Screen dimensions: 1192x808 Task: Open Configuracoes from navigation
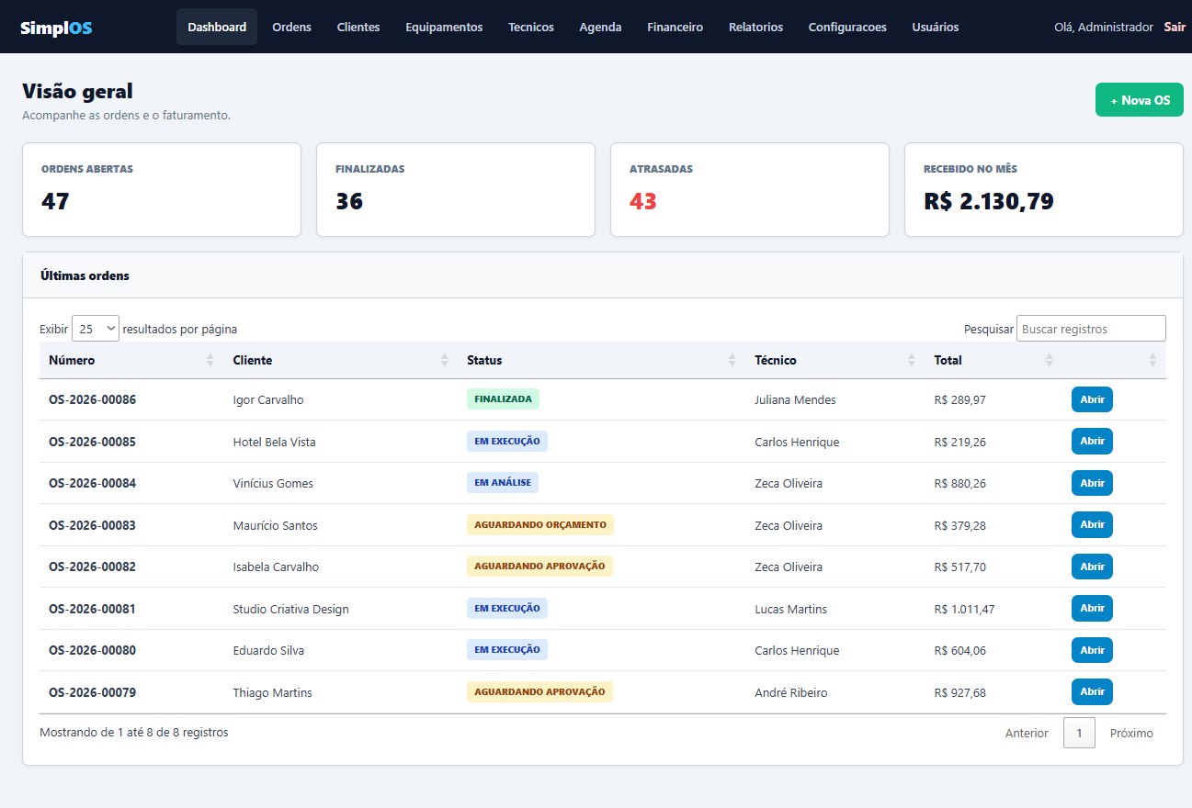click(x=847, y=27)
